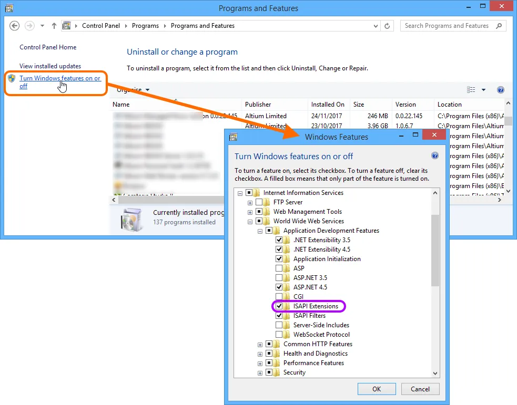Click Programs in the breadcrumb path
The width and height of the screenshot is (517, 405).
coord(145,26)
